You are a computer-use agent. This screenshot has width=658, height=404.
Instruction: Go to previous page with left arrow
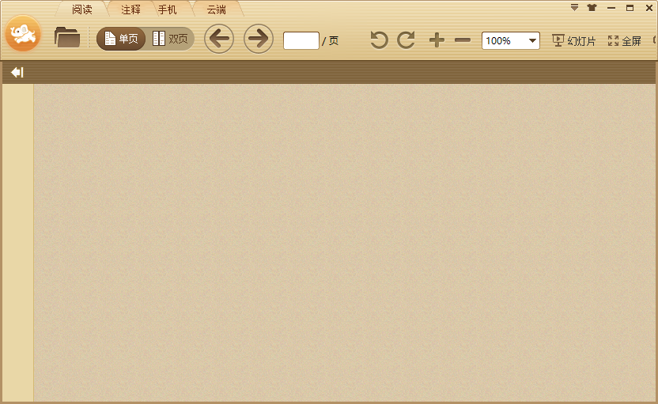[x=219, y=39]
